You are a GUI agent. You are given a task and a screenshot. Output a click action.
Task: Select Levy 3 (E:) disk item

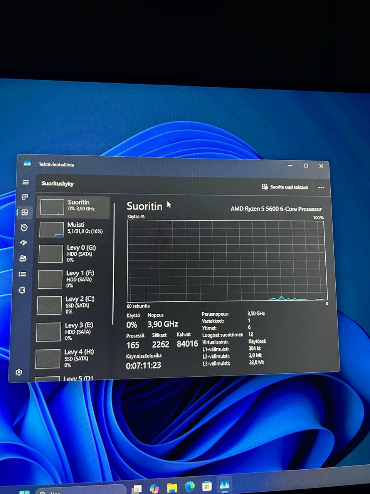pyautogui.click(x=70, y=332)
